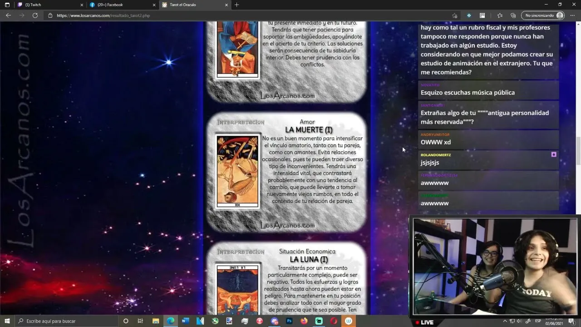This screenshot has height=327, width=581.
Task: Open Photoshop from the taskbar
Action: (289, 321)
